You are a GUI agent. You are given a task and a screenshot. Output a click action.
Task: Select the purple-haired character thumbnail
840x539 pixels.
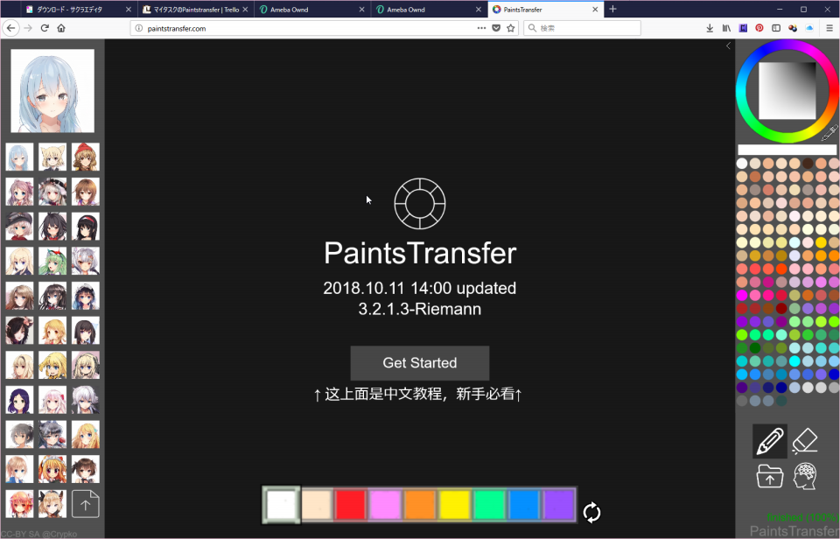pos(19,400)
